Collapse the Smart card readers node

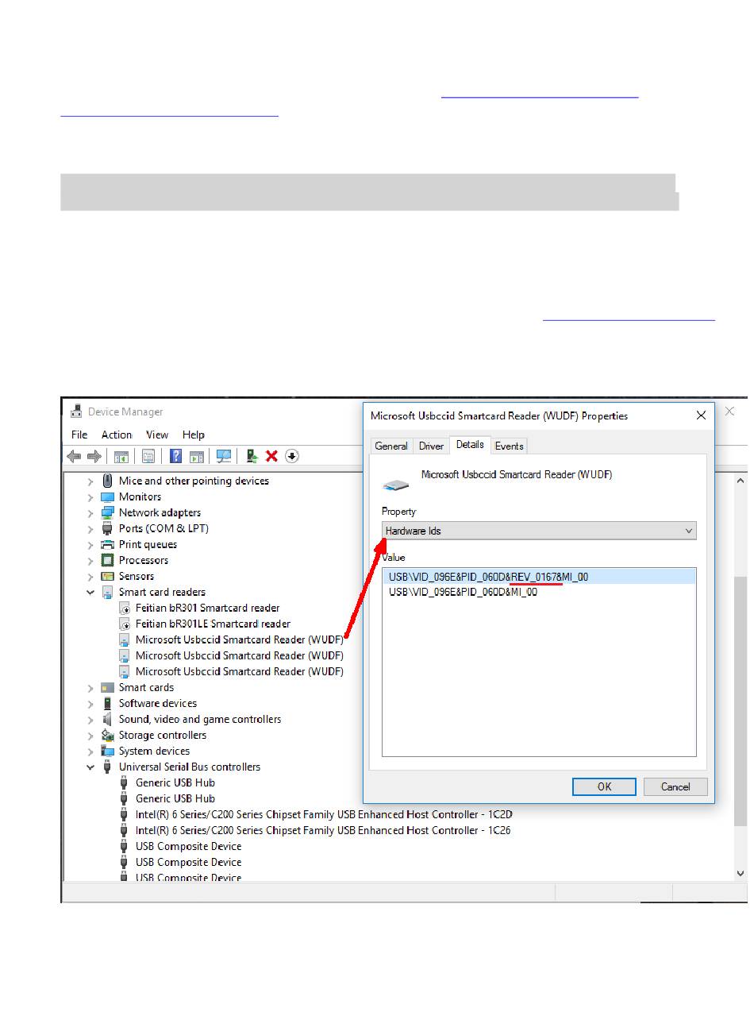point(90,593)
